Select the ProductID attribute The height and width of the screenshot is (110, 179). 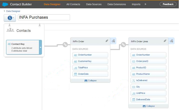148,68
